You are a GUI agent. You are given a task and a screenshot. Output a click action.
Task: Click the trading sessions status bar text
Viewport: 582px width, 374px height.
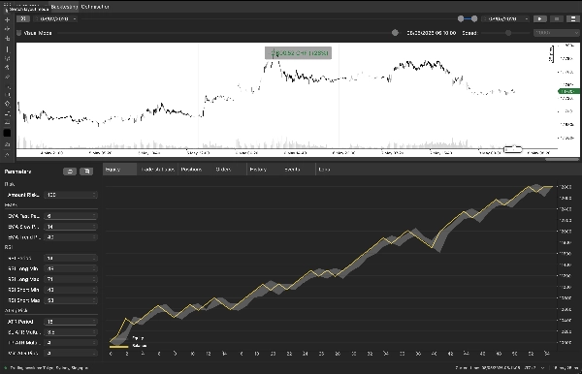(49, 368)
